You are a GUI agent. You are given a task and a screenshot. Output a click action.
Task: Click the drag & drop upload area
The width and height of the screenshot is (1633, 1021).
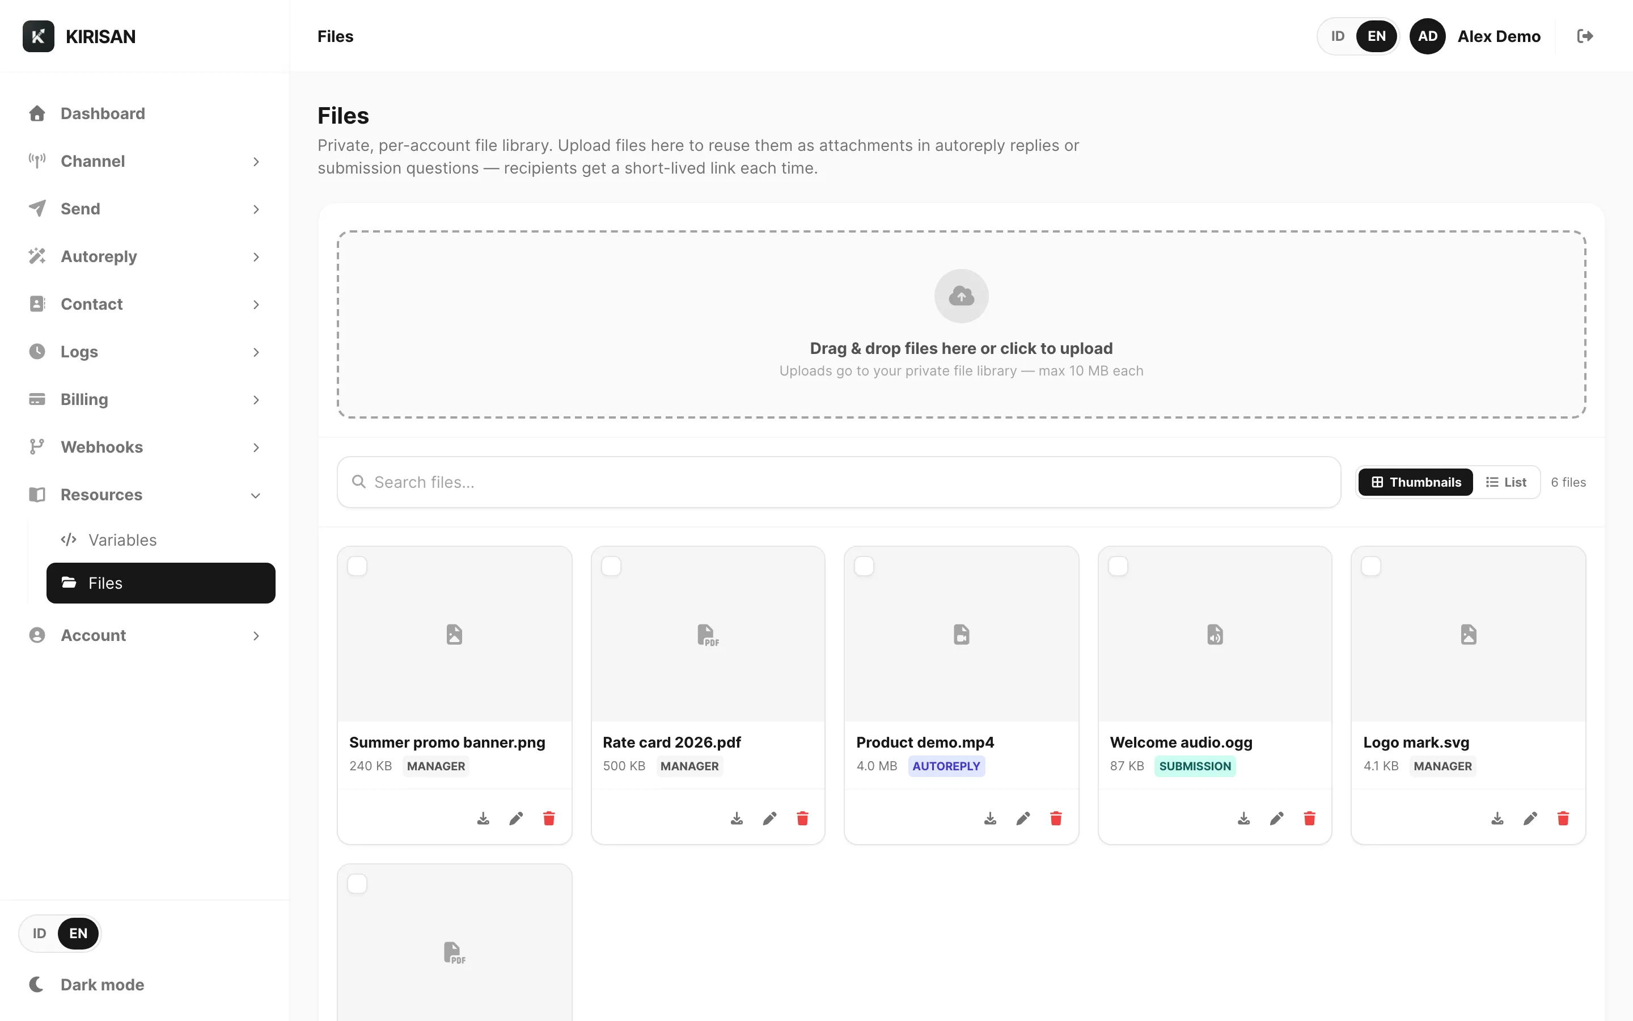[961, 324]
